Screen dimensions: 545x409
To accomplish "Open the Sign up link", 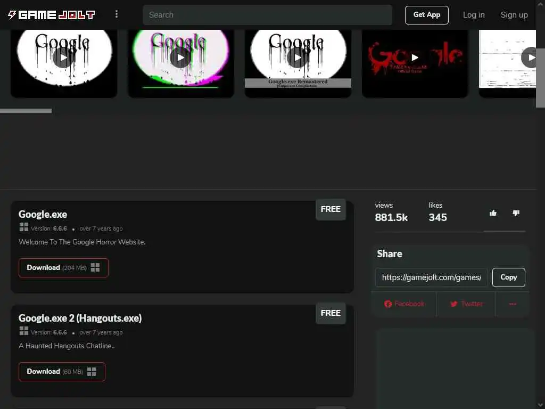I will click(514, 15).
